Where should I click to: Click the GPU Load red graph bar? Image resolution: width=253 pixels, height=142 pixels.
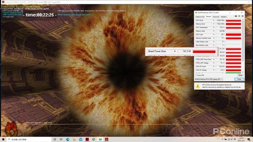click(x=233, y=35)
